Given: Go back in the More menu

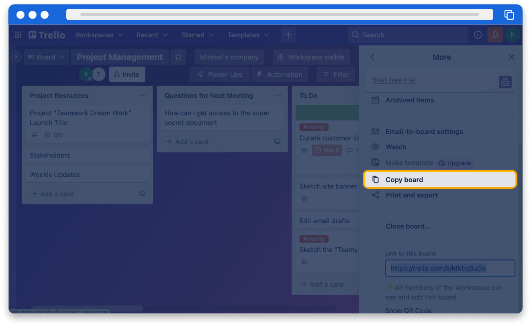Looking at the screenshot, I should click(x=372, y=57).
